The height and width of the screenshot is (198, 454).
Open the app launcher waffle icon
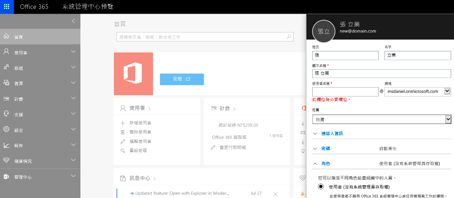pos(7,7)
